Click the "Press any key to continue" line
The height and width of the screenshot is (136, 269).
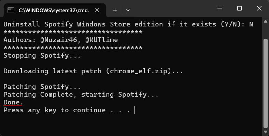67,110
